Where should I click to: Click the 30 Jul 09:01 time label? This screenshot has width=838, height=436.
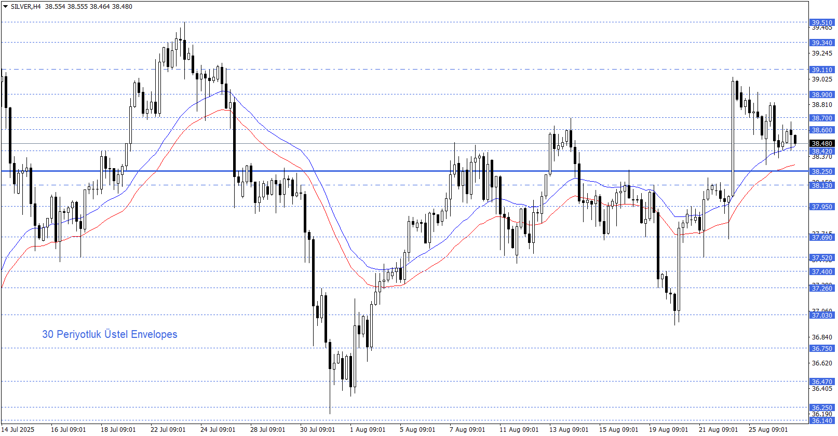point(318,429)
